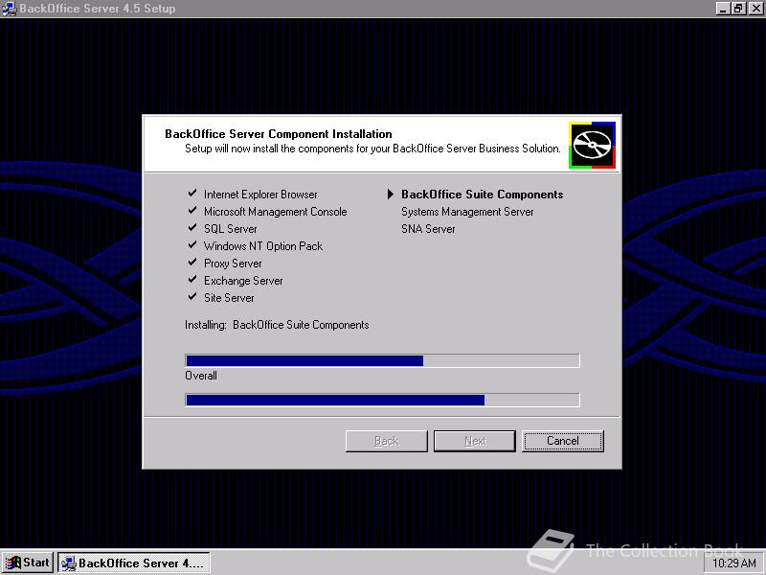Click checkmark beside Exchange Server
The image size is (766, 575).
pyautogui.click(x=192, y=280)
